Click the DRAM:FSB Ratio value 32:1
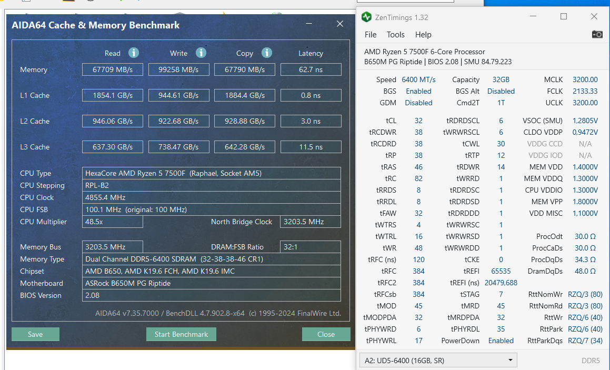This screenshot has width=610, height=370. (311, 247)
